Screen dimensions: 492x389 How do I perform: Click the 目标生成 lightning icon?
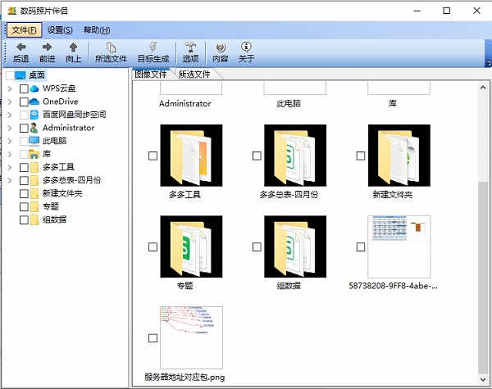(153, 47)
